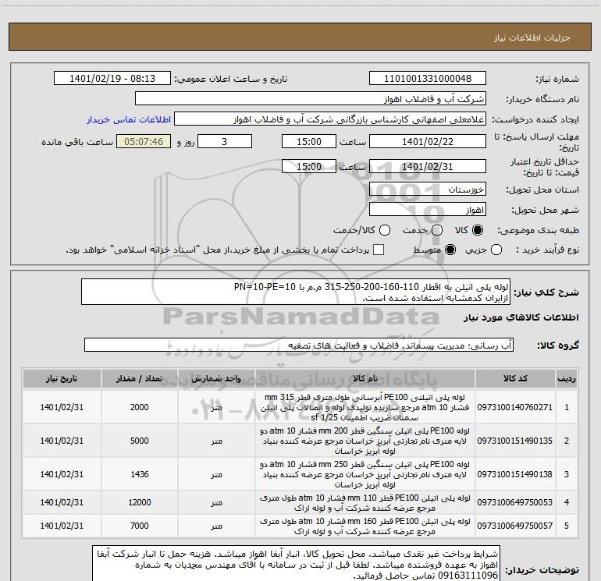Click product code 0973100151490138

(x=515, y=474)
